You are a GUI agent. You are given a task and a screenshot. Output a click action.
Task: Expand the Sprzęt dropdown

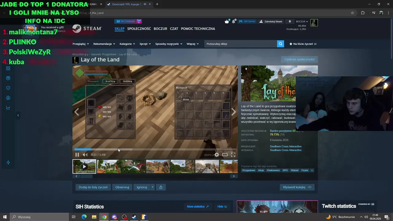point(145,44)
